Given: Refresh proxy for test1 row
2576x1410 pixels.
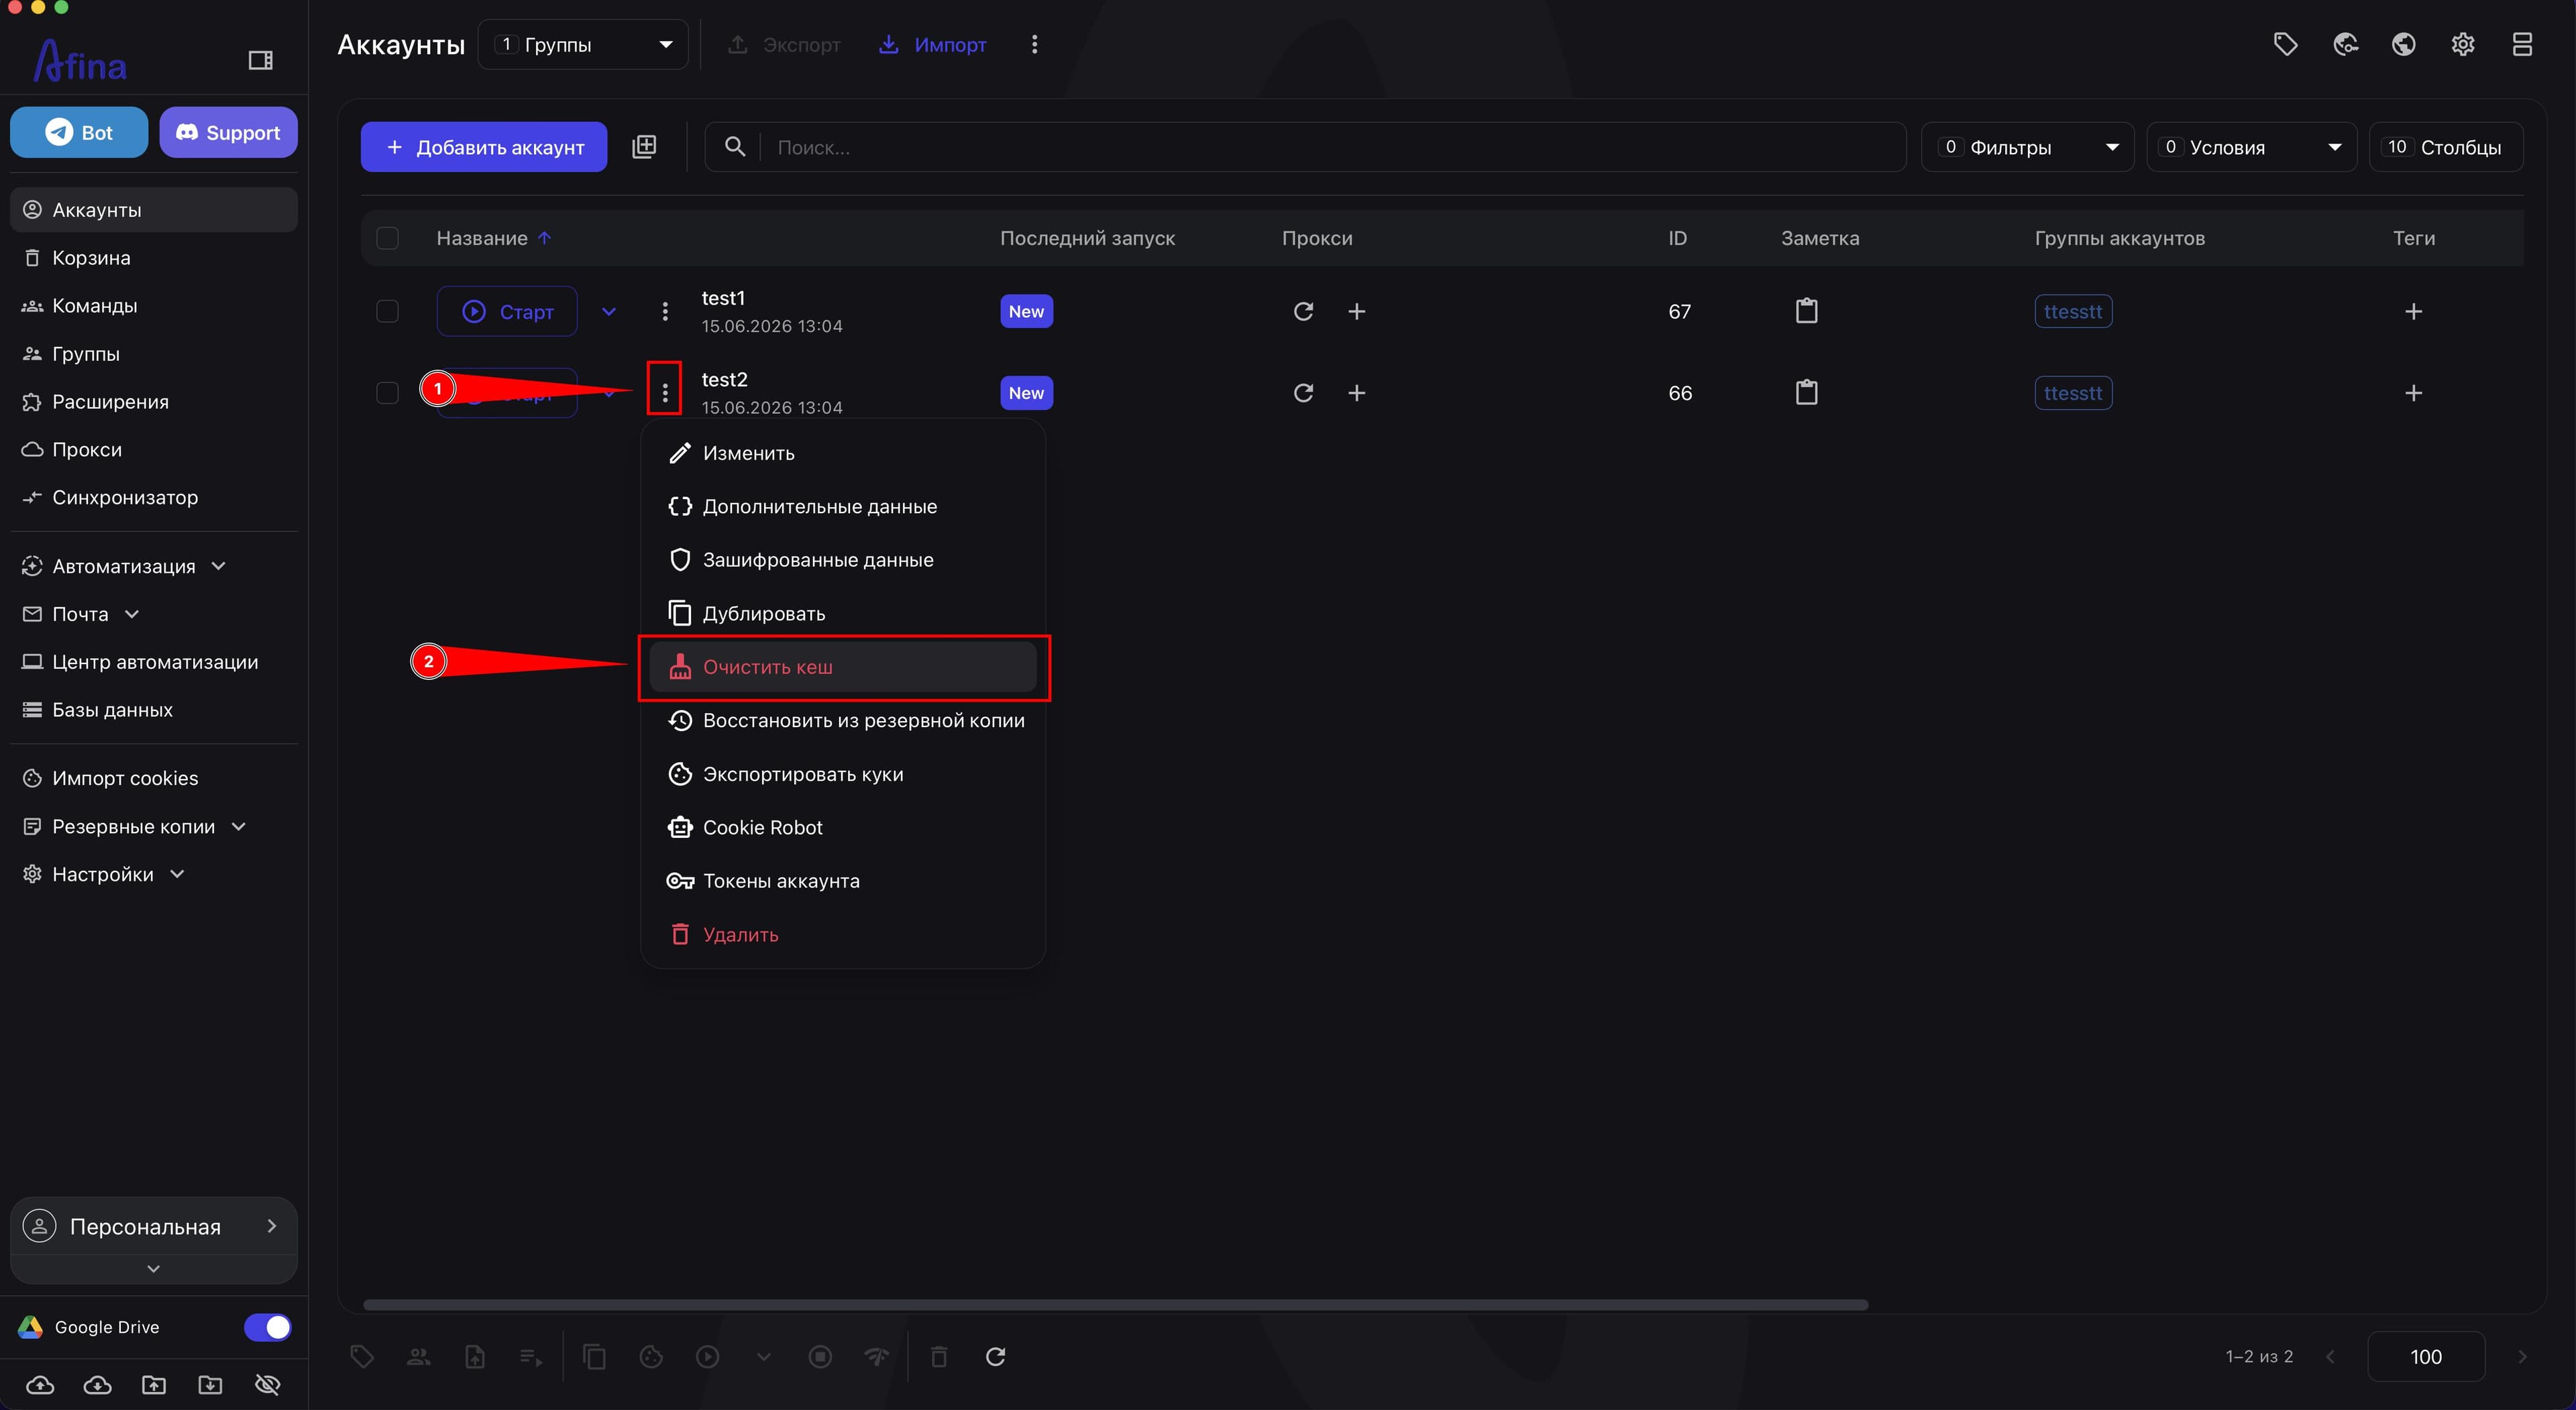Looking at the screenshot, I should pyautogui.click(x=1303, y=311).
